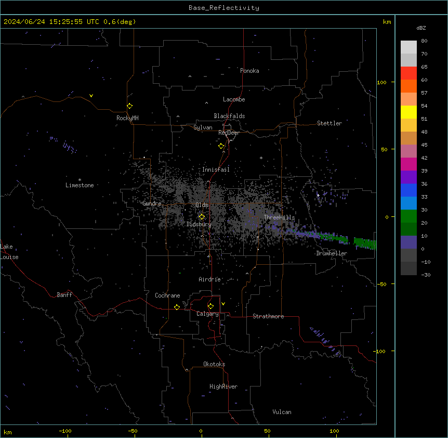Click the asterisk marker east of Innisfail

coord(261,158)
